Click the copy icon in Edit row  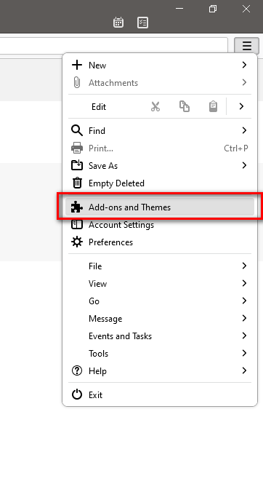click(185, 106)
